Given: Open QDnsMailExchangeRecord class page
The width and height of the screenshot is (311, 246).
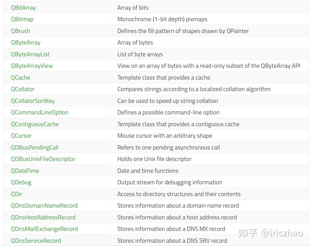Looking at the screenshot, I should click(44, 229).
